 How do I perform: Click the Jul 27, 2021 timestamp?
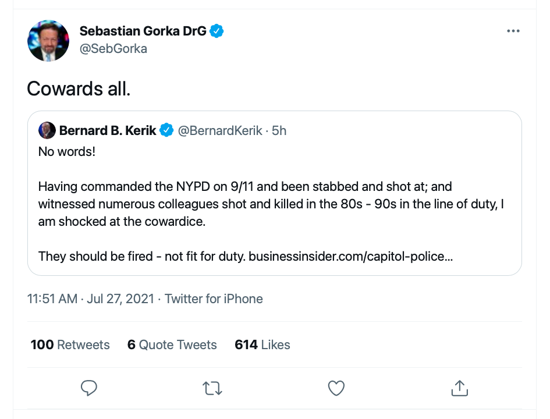[120, 299]
